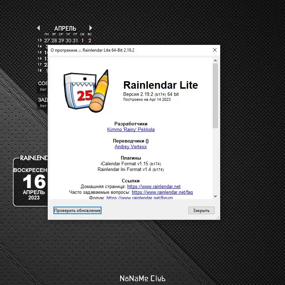
Task: Click week number 15 in calendar widget
Action: point(40,52)
